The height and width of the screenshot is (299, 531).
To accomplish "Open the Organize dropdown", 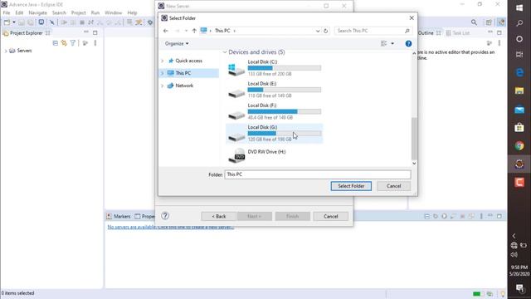I will pyautogui.click(x=177, y=44).
